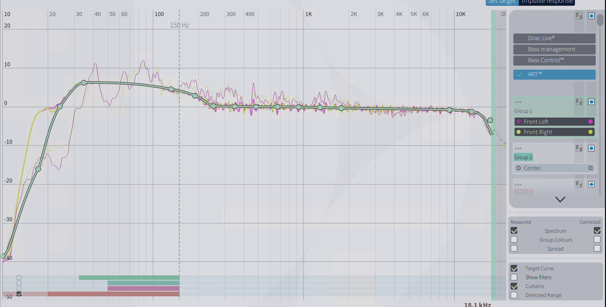The width and height of the screenshot is (606, 307).
Task: Open the Group 2 three-dot menu
Action: [x=518, y=149]
